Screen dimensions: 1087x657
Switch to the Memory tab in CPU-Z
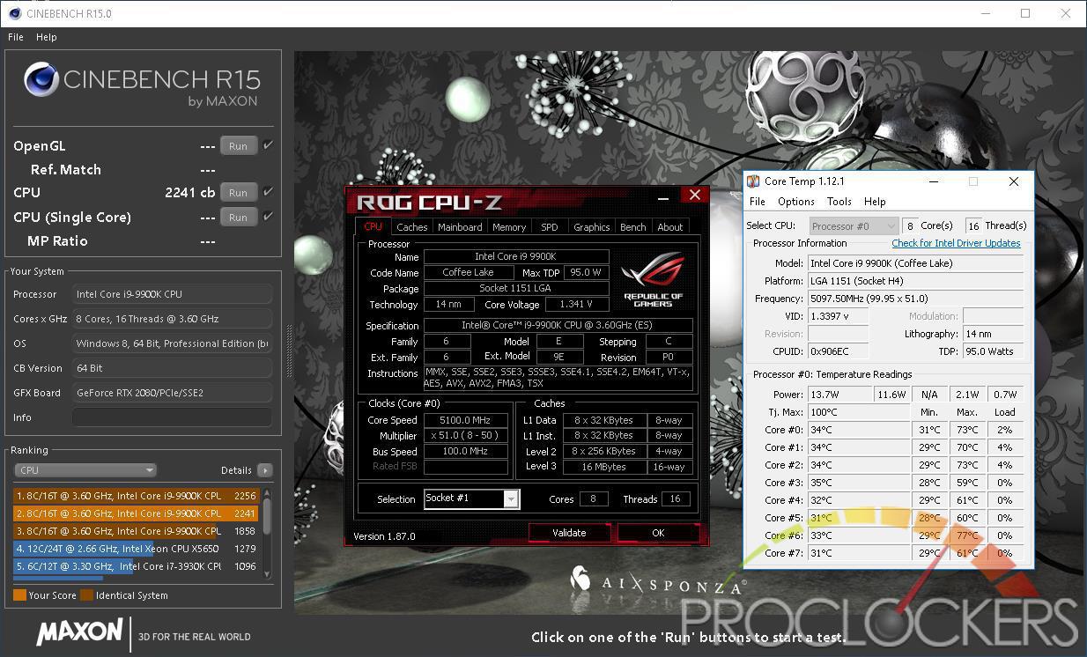point(509,226)
